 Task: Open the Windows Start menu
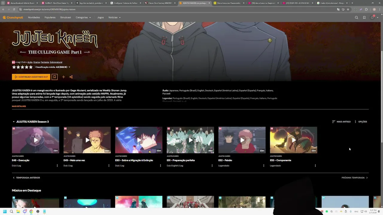point(5,211)
